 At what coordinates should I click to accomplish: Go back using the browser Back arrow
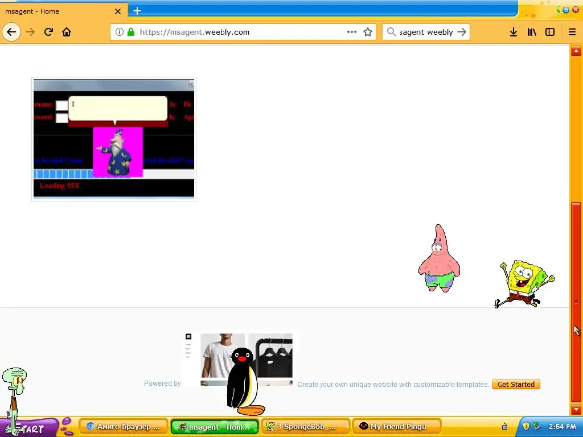coord(11,32)
